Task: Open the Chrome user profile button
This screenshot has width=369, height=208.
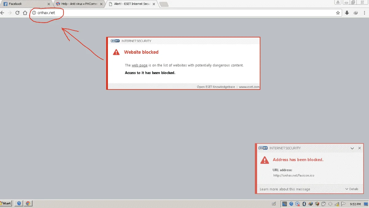Action: pyautogui.click(x=339, y=2)
